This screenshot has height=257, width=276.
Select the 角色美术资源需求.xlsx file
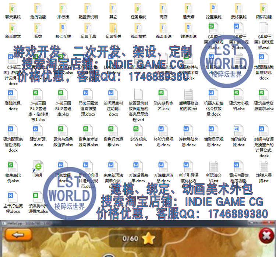coord(88,136)
